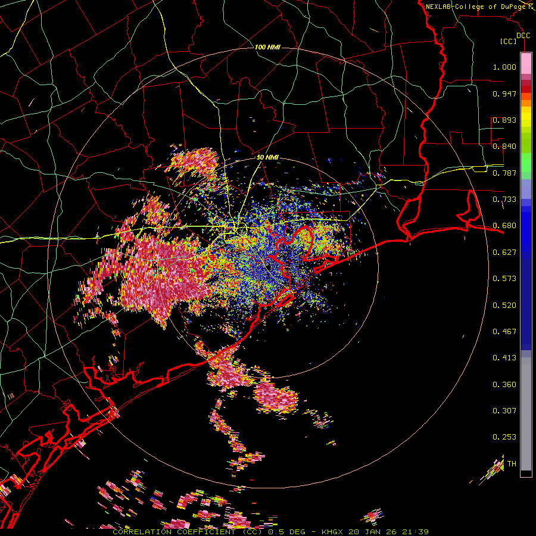Image resolution: width=536 pixels, height=536 pixels.
Task: Click the 21:39 timestamp
Action: [x=416, y=532]
